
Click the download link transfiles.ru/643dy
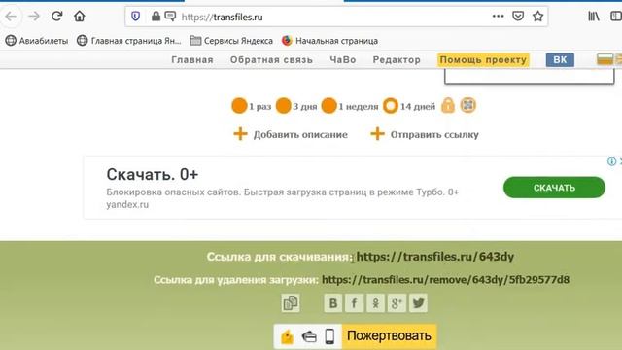[435, 257]
